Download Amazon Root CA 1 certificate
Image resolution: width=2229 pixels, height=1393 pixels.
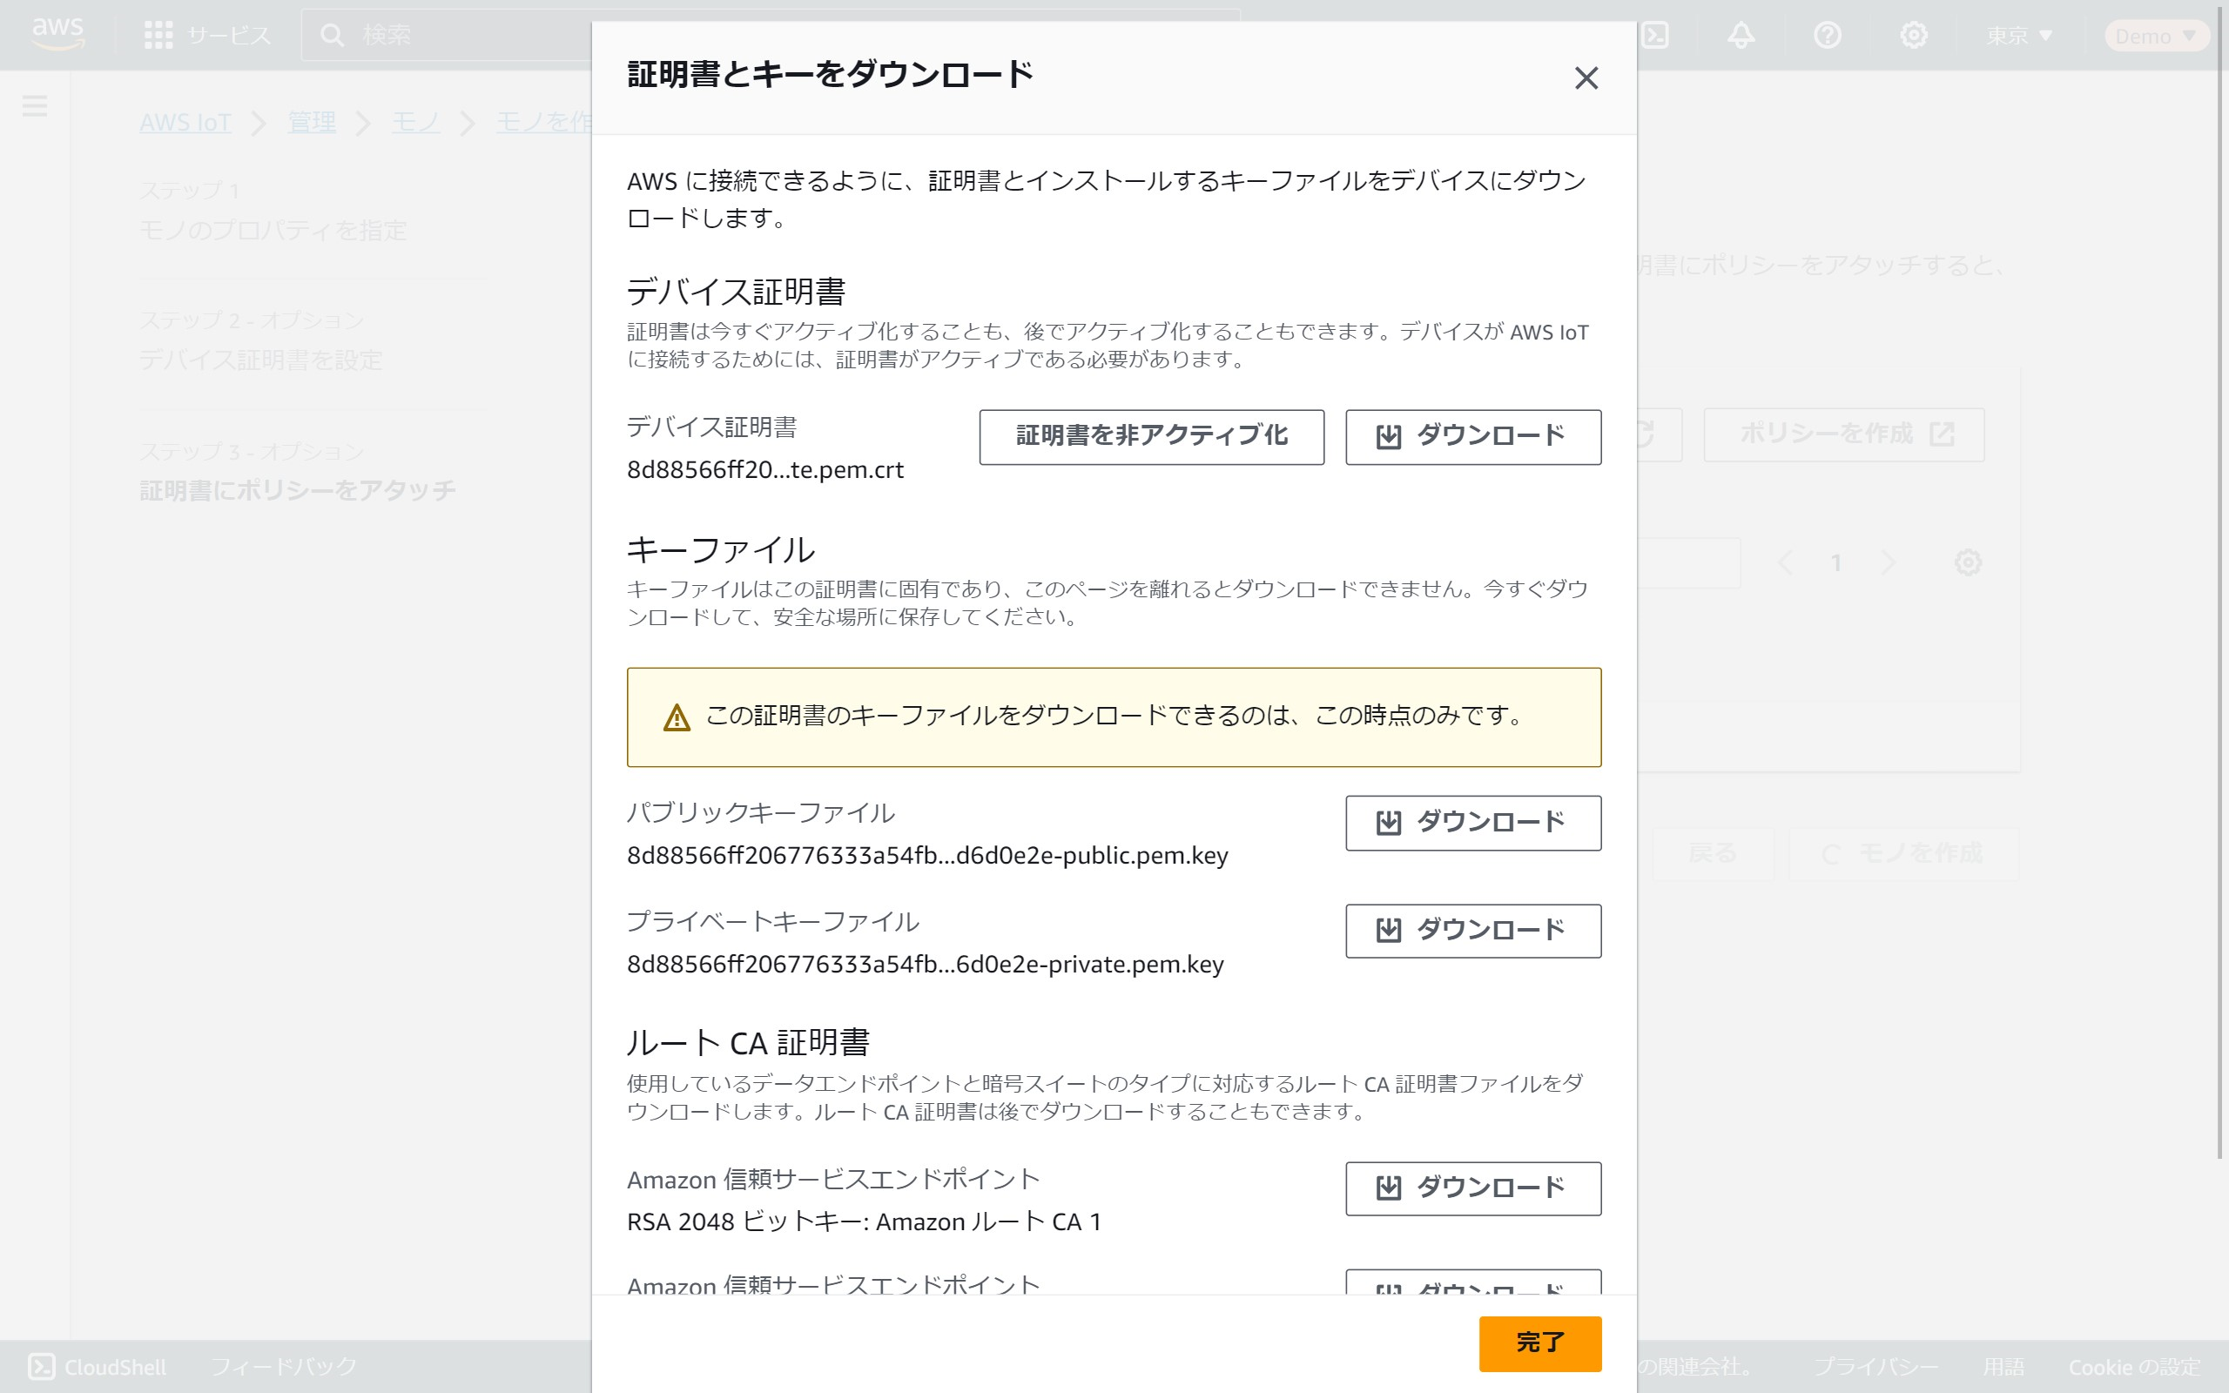pos(1471,1188)
